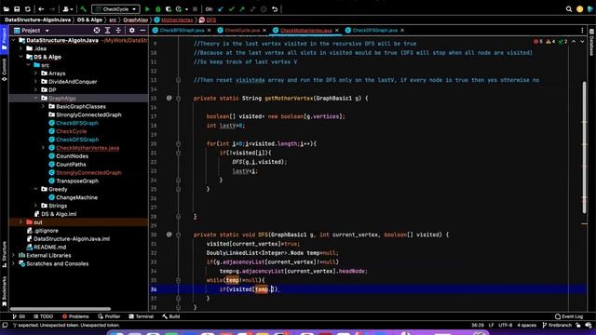This screenshot has width=596, height=335.
Task: Click gutter icon beside getMotherVertex method
Action: coord(169,98)
